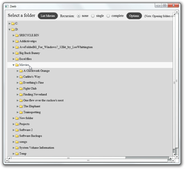
Task: Select the 'Addictivetips' folder name
Action: click(28, 41)
